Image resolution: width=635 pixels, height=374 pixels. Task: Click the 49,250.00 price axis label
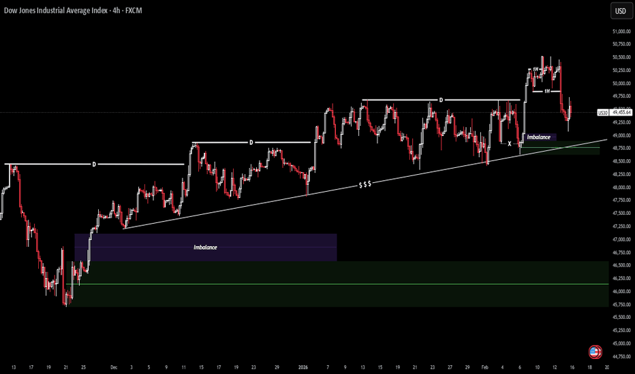point(621,122)
